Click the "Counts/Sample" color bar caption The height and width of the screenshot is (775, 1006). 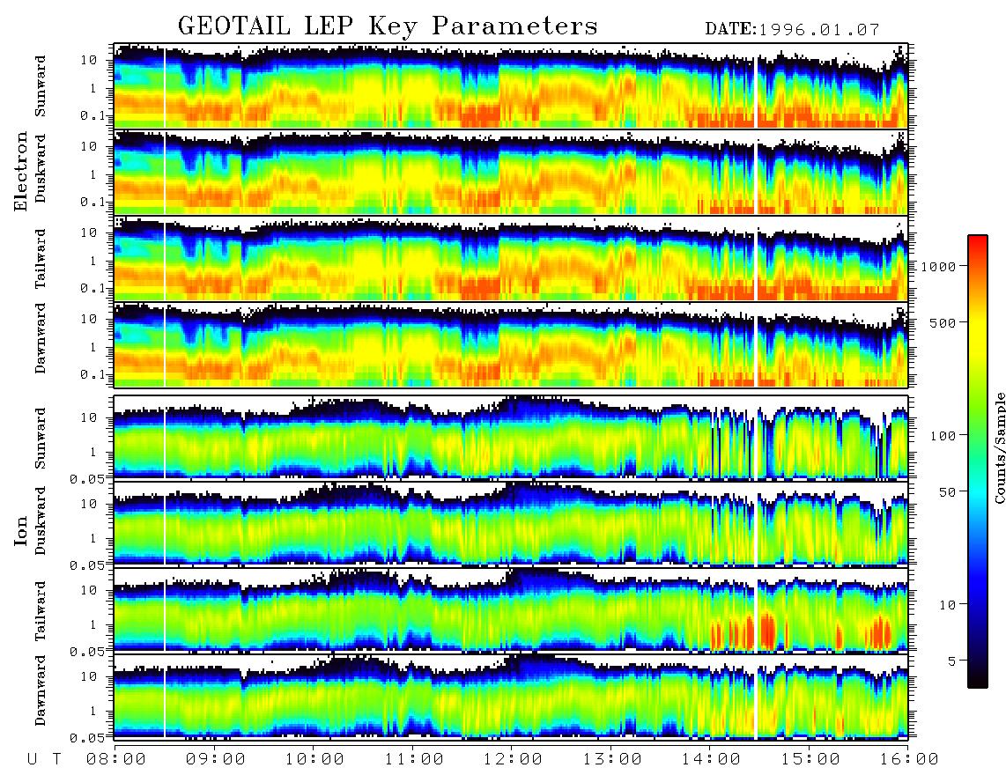coord(999,447)
